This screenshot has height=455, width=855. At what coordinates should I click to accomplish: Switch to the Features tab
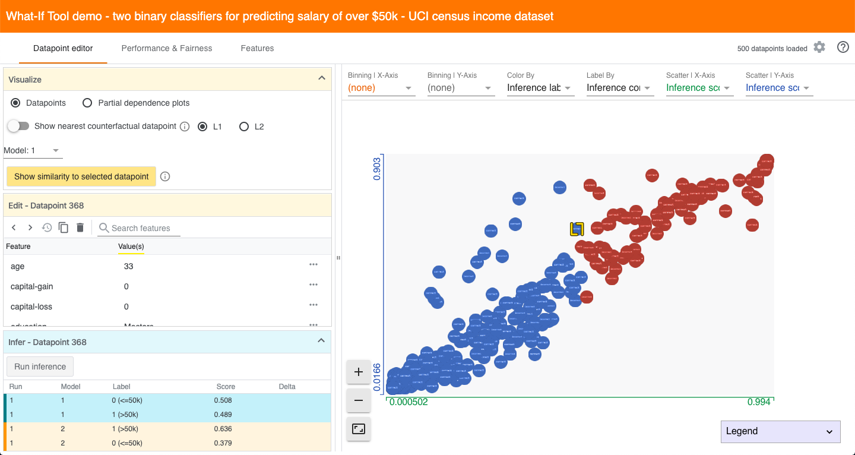[257, 48]
